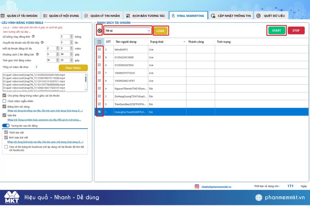
Task: Click the yellow Chọn Video button
Action: (73, 68)
